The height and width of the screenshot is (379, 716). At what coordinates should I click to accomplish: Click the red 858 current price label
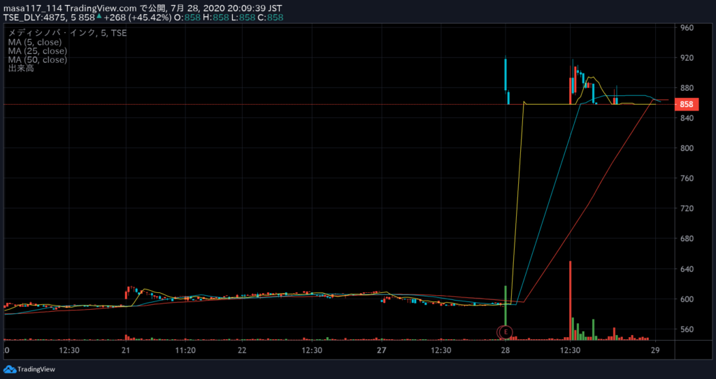point(687,105)
